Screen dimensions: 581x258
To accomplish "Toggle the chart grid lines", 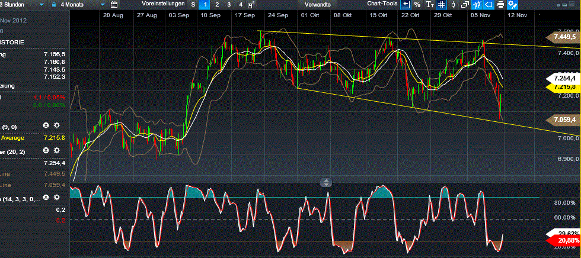I will click(441, 4).
